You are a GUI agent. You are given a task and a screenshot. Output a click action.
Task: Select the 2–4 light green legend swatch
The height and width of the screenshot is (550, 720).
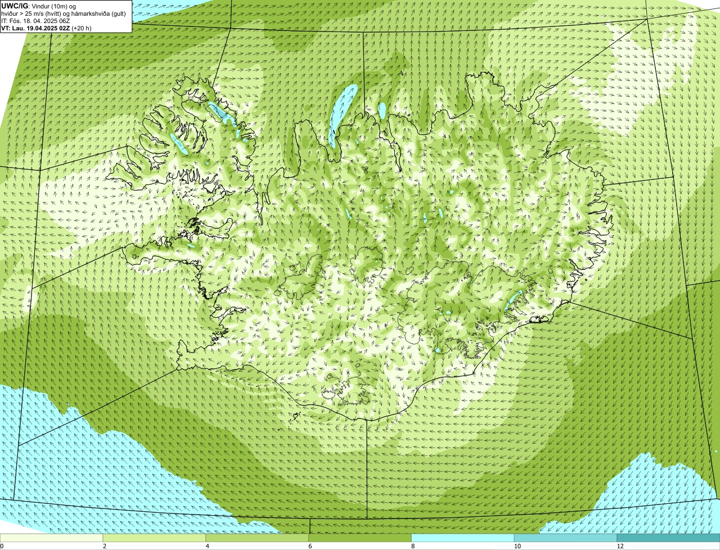point(155,538)
